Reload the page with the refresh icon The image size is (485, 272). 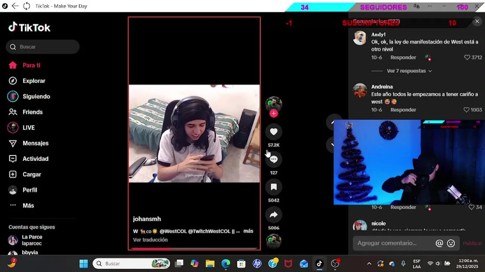coord(26,6)
